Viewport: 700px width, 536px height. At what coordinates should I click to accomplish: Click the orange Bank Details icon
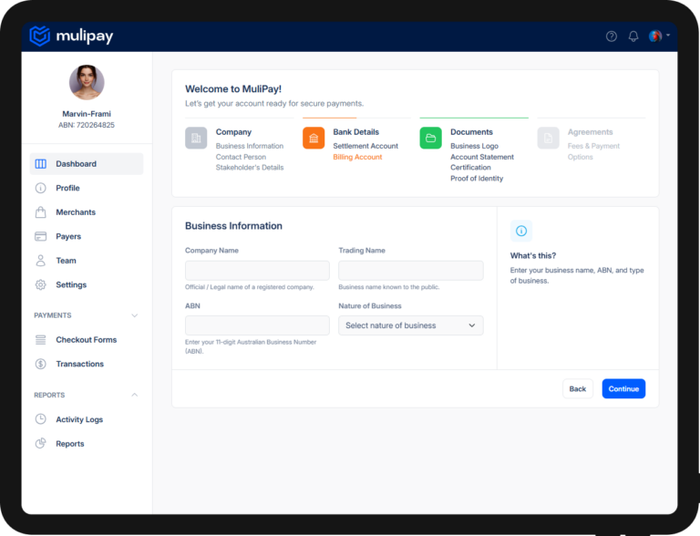click(x=314, y=138)
